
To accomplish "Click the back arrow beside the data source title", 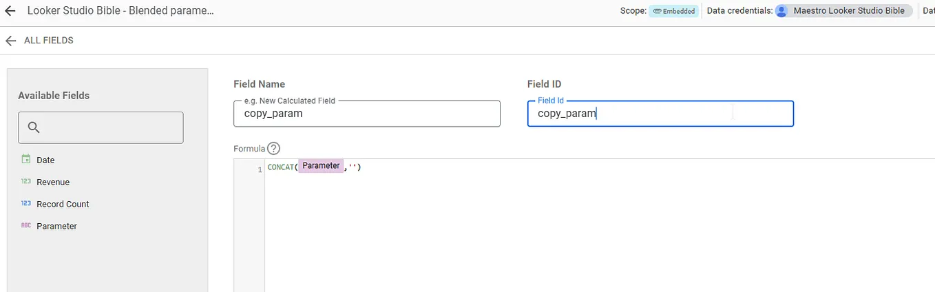I will tap(10, 11).
